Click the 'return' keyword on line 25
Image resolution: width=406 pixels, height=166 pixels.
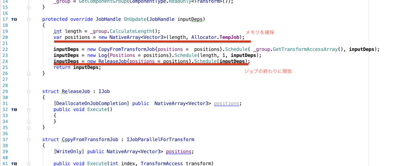point(62,67)
